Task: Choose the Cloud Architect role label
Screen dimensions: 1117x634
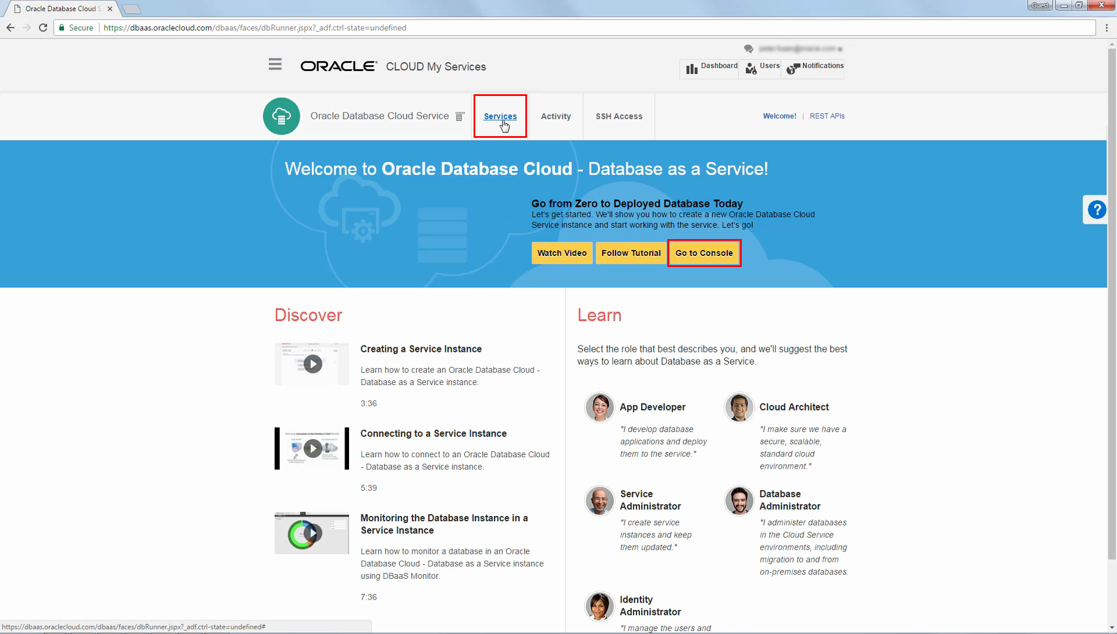Action: coord(794,407)
